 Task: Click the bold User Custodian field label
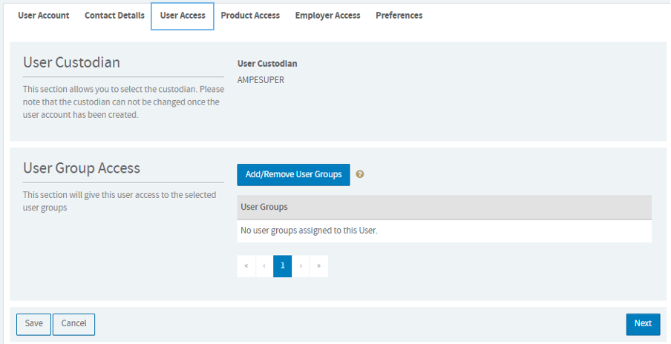click(267, 64)
